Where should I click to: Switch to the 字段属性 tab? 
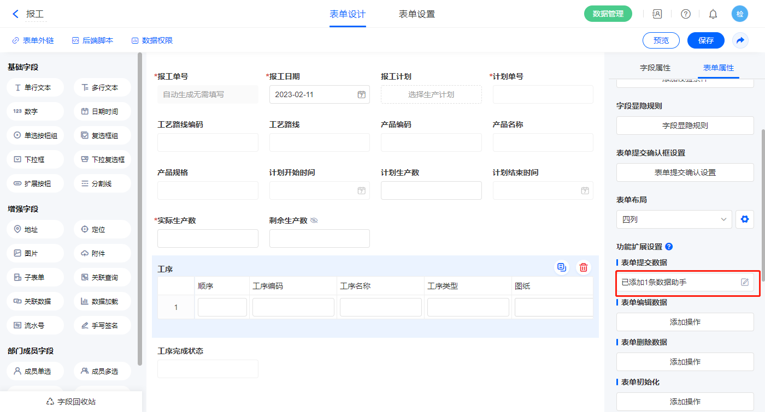click(655, 68)
